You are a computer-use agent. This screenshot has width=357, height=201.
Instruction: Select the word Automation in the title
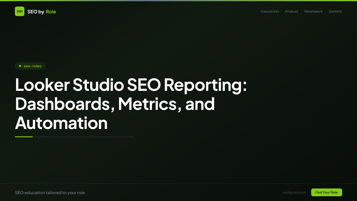[61, 123]
